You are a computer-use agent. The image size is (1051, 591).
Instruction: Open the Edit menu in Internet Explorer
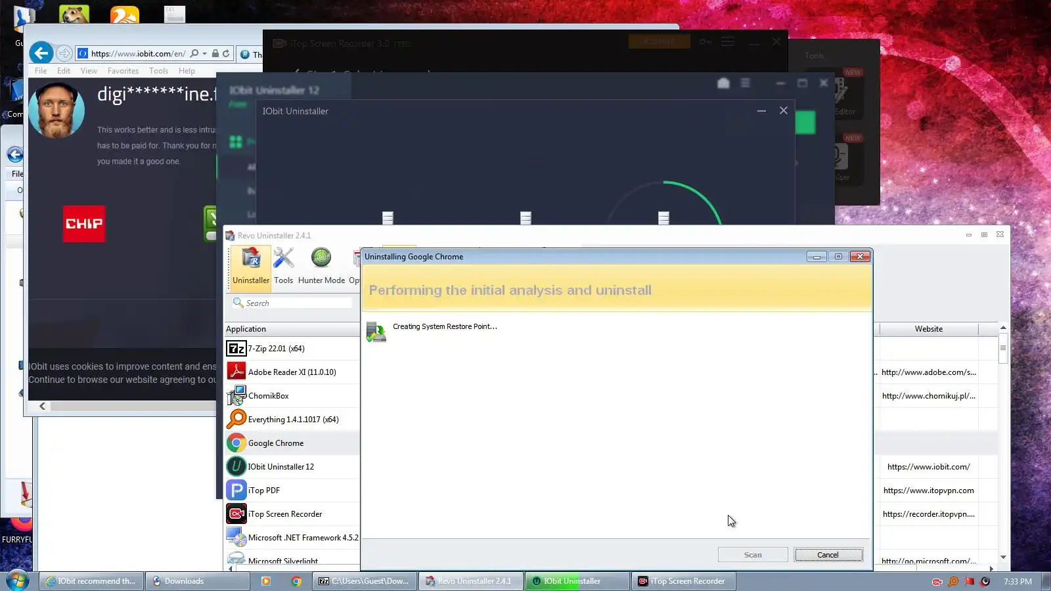[x=64, y=71]
